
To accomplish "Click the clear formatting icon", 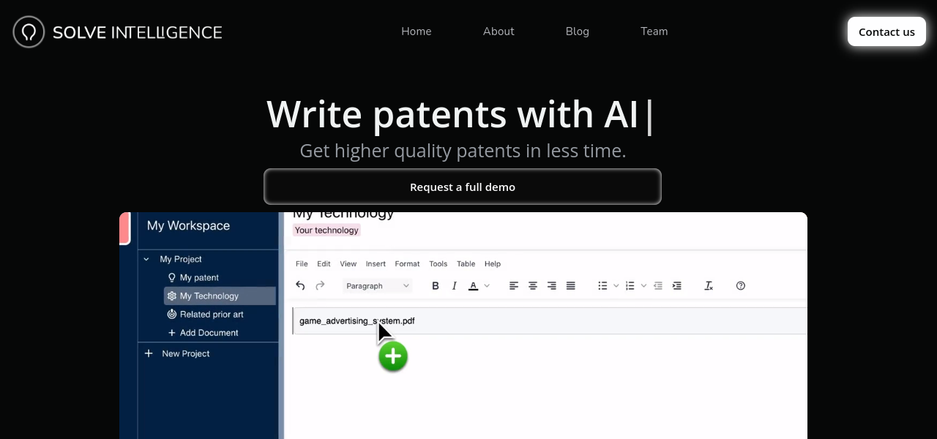I will pyautogui.click(x=709, y=285).
